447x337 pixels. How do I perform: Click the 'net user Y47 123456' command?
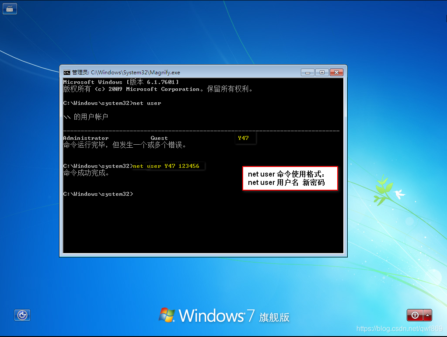pos(166,166)
